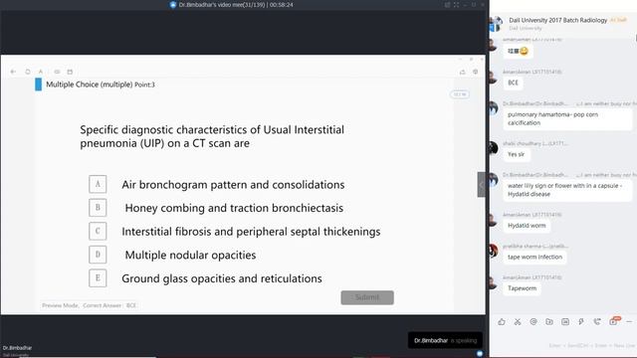Click 'Dr.Bimbadhar is speaking' indicator
This screenshot has height=358, width=637.
pyautogui.click(x=445, y=340)
